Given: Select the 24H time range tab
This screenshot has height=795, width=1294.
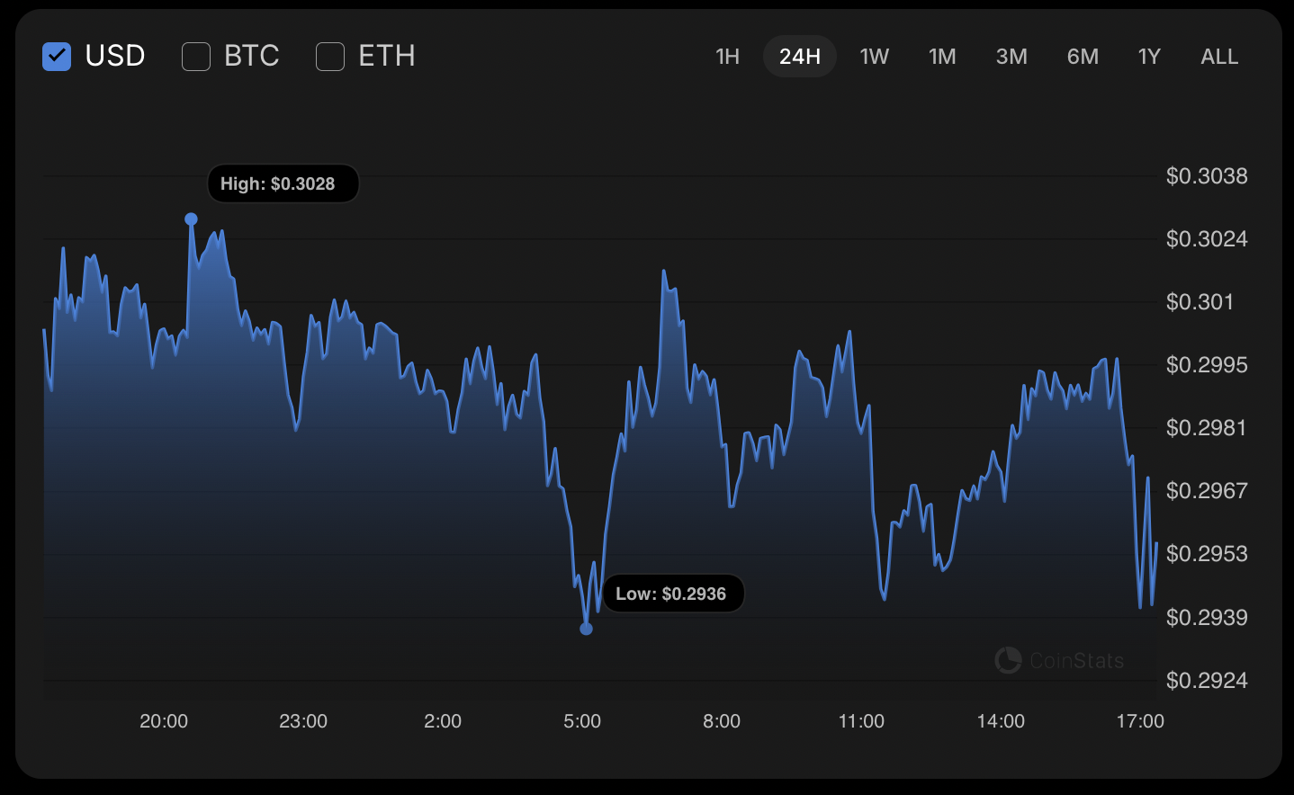Looking at the screenshot, I should [x=800, y=57].
